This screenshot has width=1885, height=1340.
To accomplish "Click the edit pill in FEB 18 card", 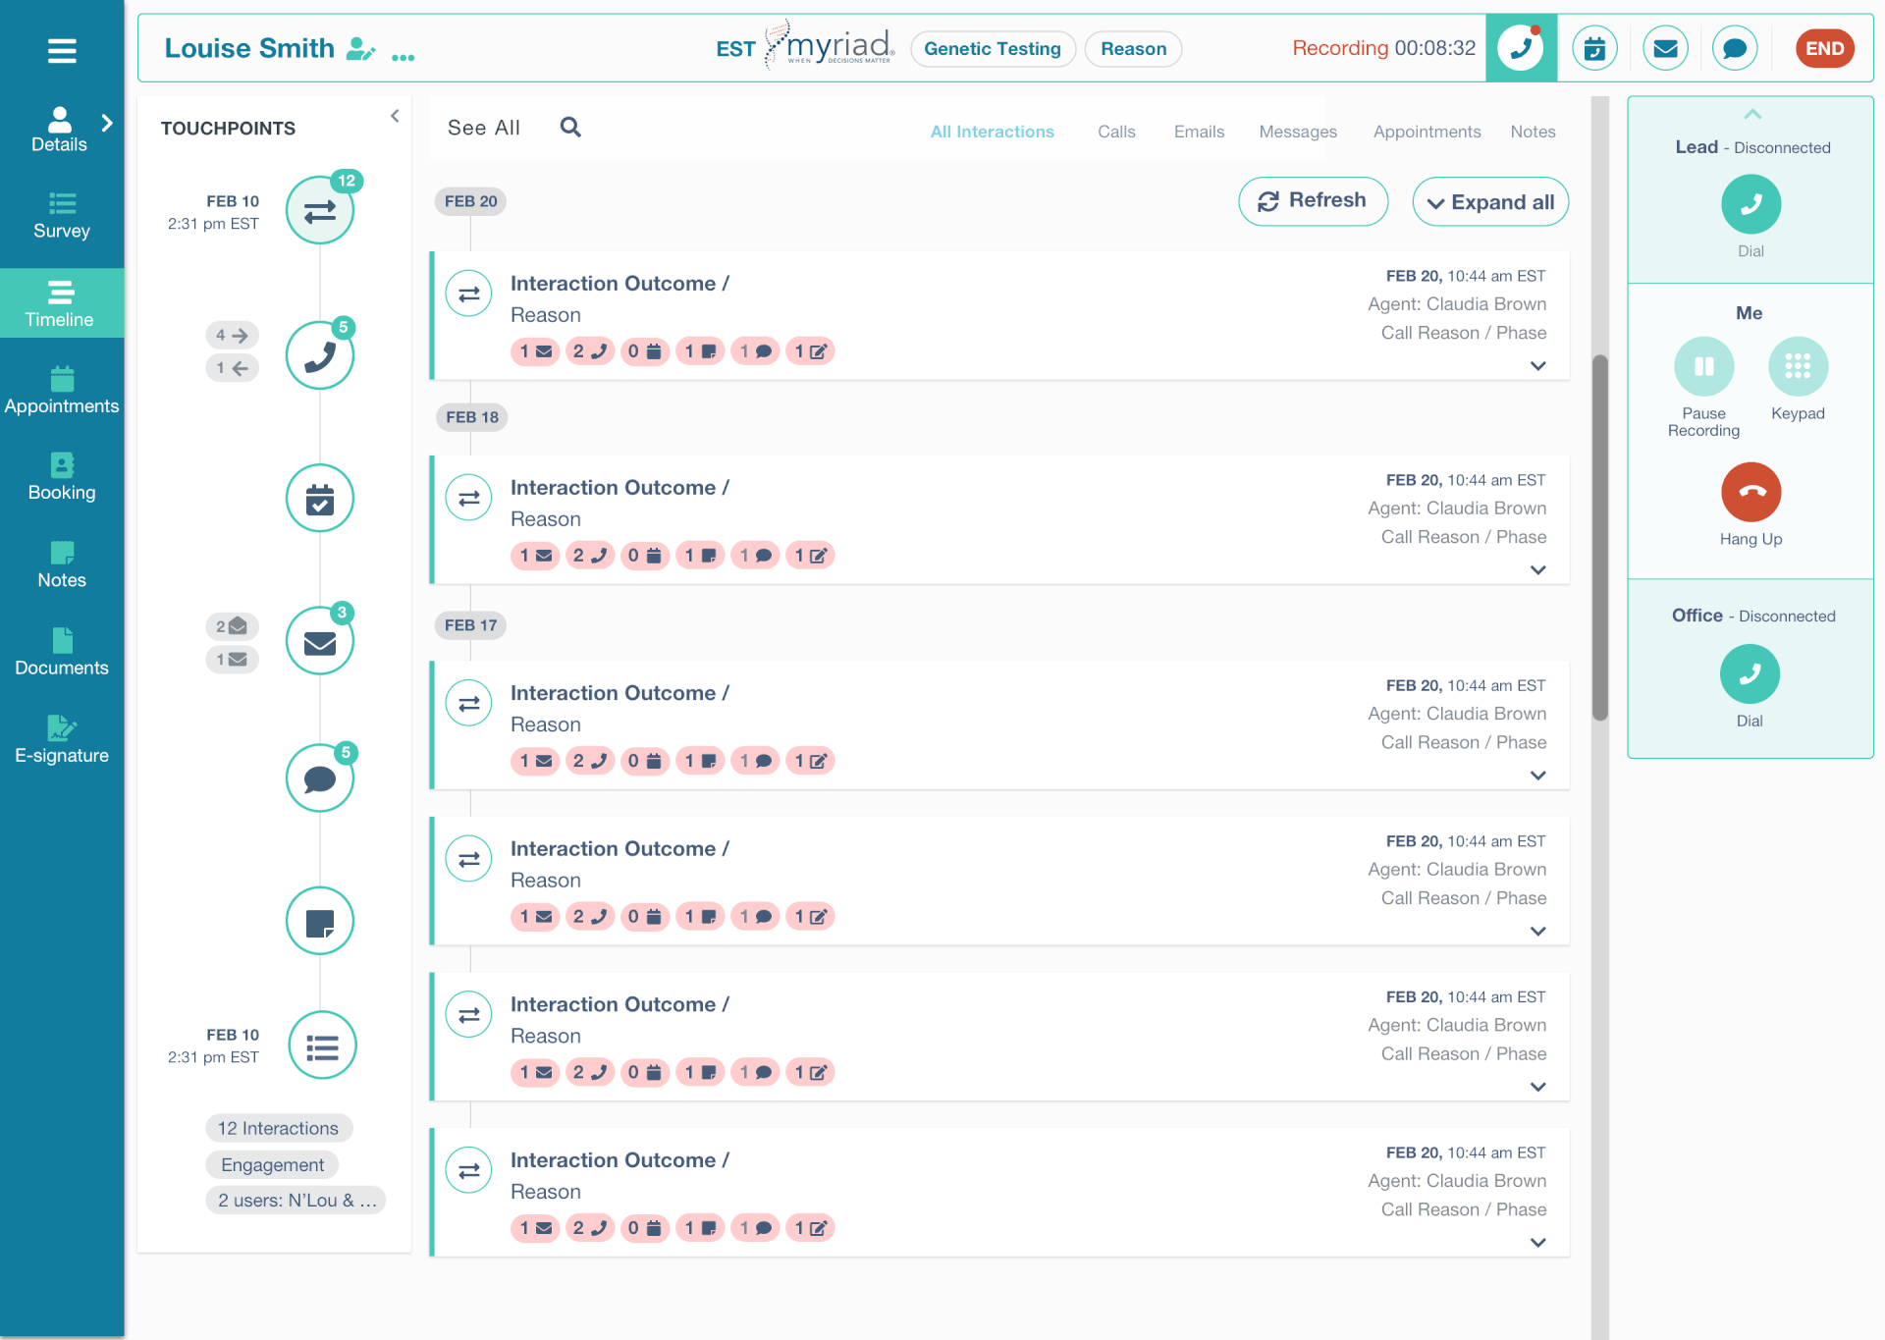I will pyautogui.click(x=810, y=556).
